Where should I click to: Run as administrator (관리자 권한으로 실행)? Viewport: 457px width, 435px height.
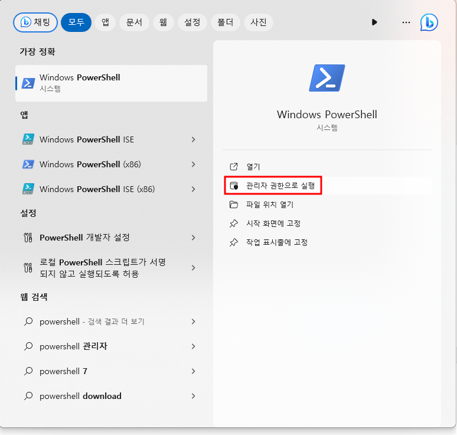pyautogui.click(x=327, y=186)
